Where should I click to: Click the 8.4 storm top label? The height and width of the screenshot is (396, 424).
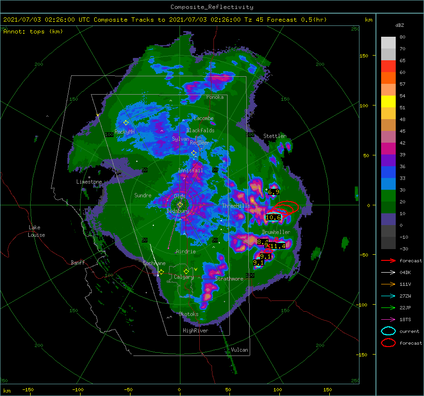tap(262, 242)
